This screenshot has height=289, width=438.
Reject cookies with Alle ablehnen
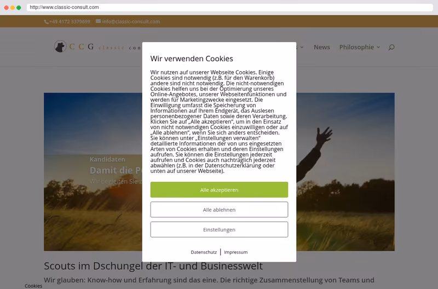coord(219,210)
